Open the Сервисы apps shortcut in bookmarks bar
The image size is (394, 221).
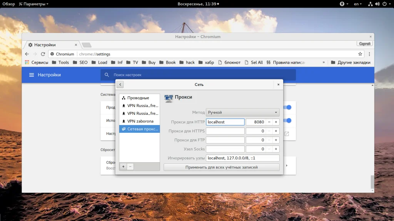pyautogui.click(x=37, y=63)
